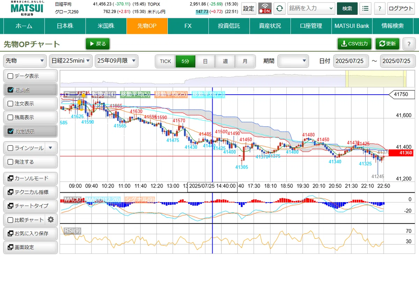Click the MATSUI logo
The image size is (419, 302).
click(27, 8)
